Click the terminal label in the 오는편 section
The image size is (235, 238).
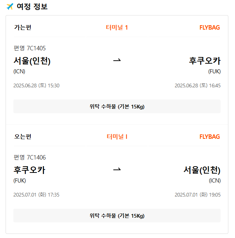click(117, 137)
